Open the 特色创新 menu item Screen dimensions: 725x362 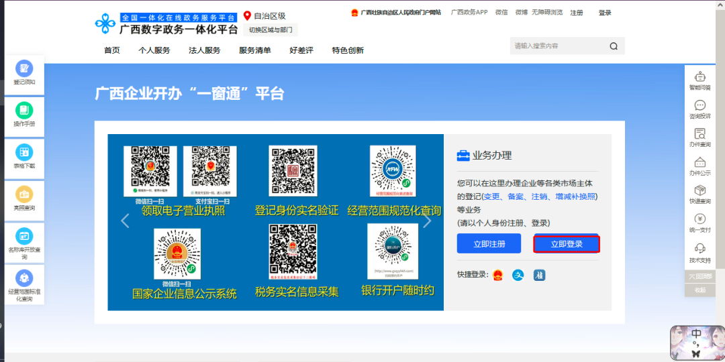pos(348,50)
